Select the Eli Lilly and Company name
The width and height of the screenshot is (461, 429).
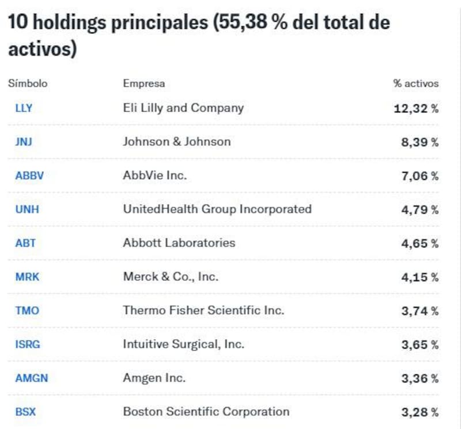183,108
